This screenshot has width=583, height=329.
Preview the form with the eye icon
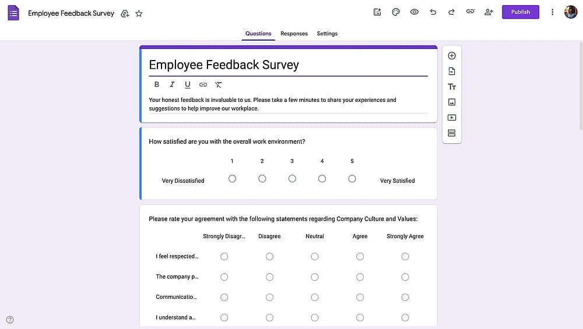click(x=414, y=12)
